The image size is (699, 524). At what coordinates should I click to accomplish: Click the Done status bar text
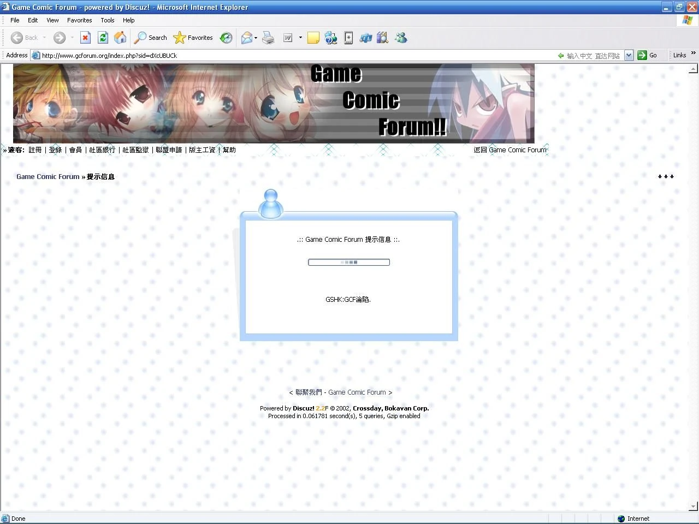[18, 519]
